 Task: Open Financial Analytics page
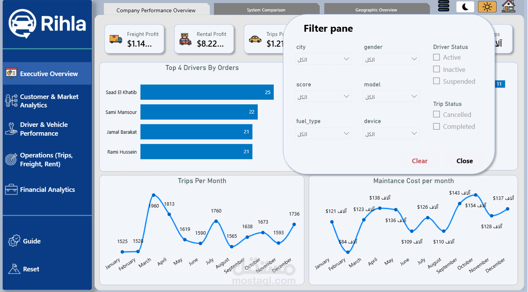(x=47, y=190)
